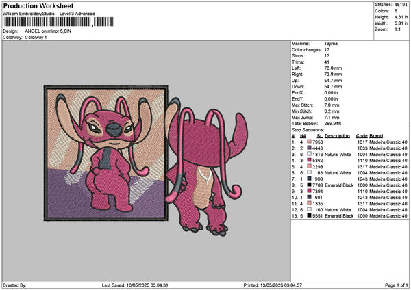Click the Description column header
The width and height of the screenshot is (411, 290).
337,135
